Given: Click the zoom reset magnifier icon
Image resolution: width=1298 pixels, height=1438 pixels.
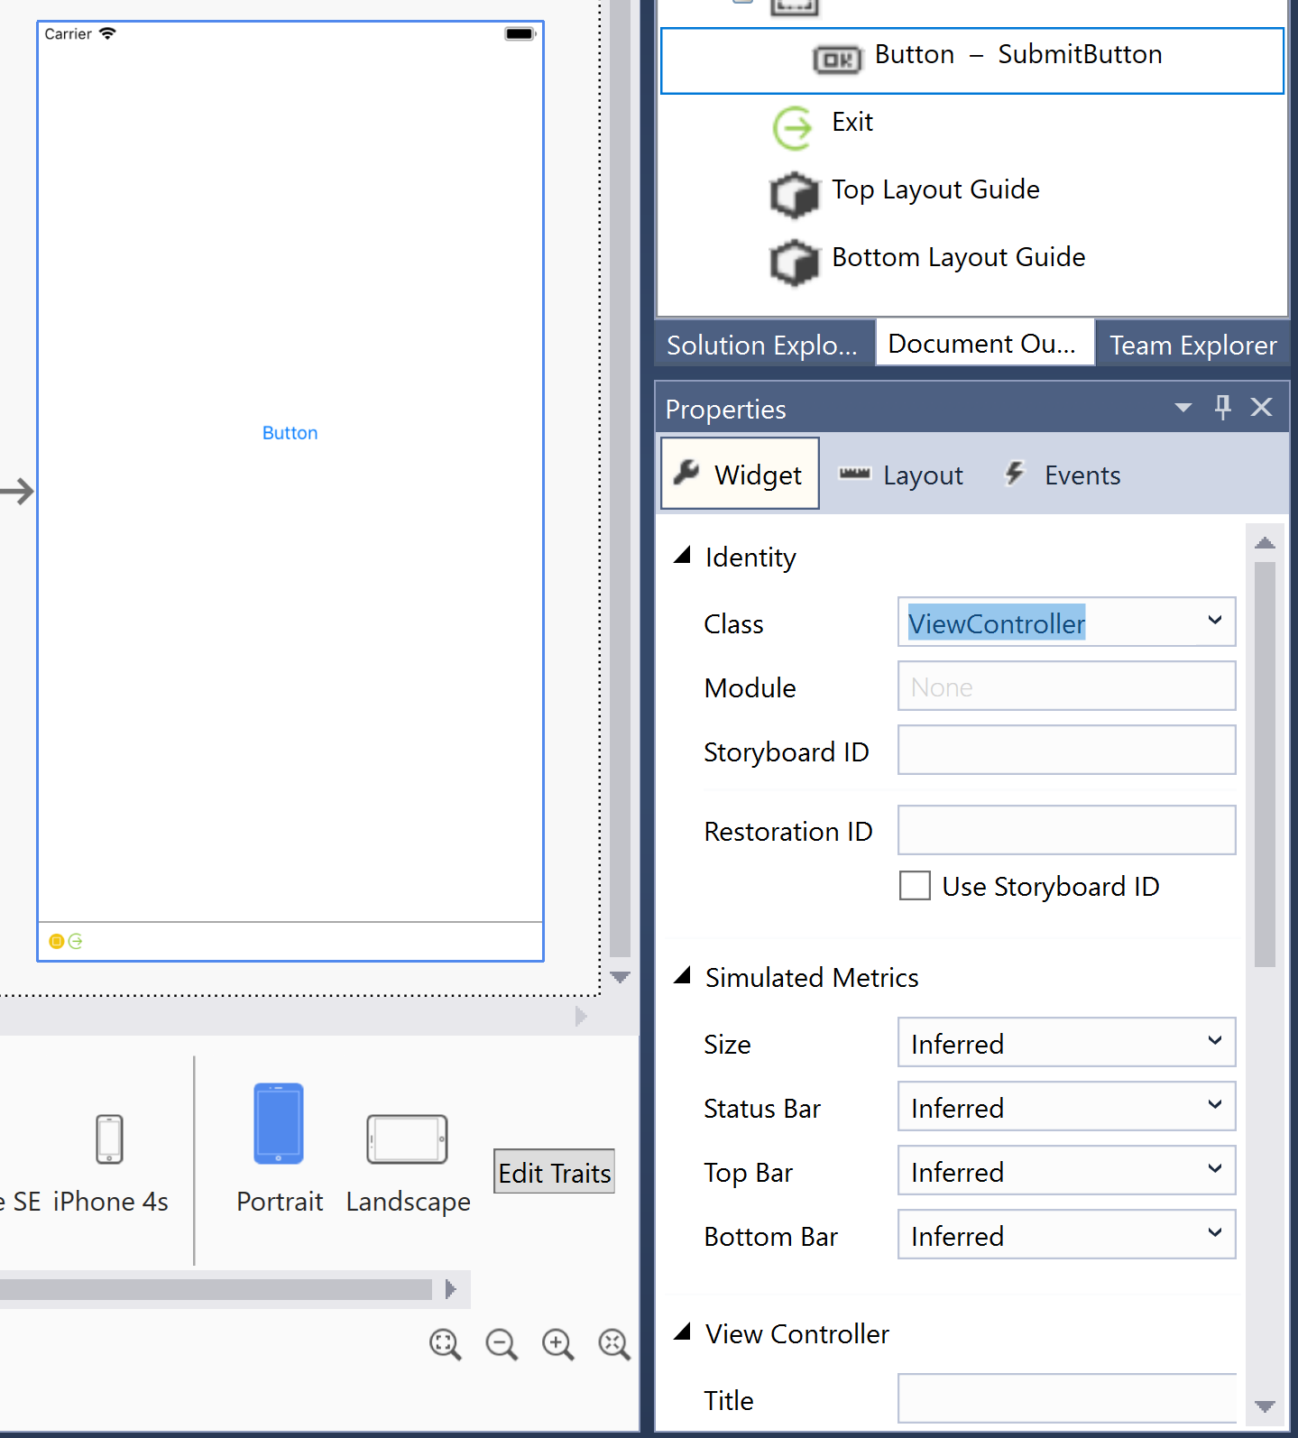Looking at the screenshot, I should [614, 1344].
